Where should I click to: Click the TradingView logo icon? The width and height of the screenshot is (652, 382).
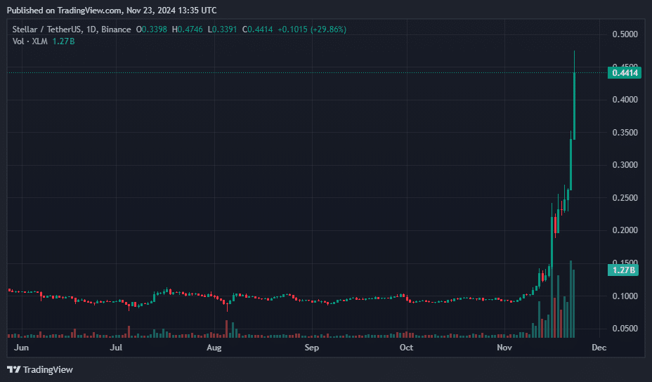pos(13,369)
